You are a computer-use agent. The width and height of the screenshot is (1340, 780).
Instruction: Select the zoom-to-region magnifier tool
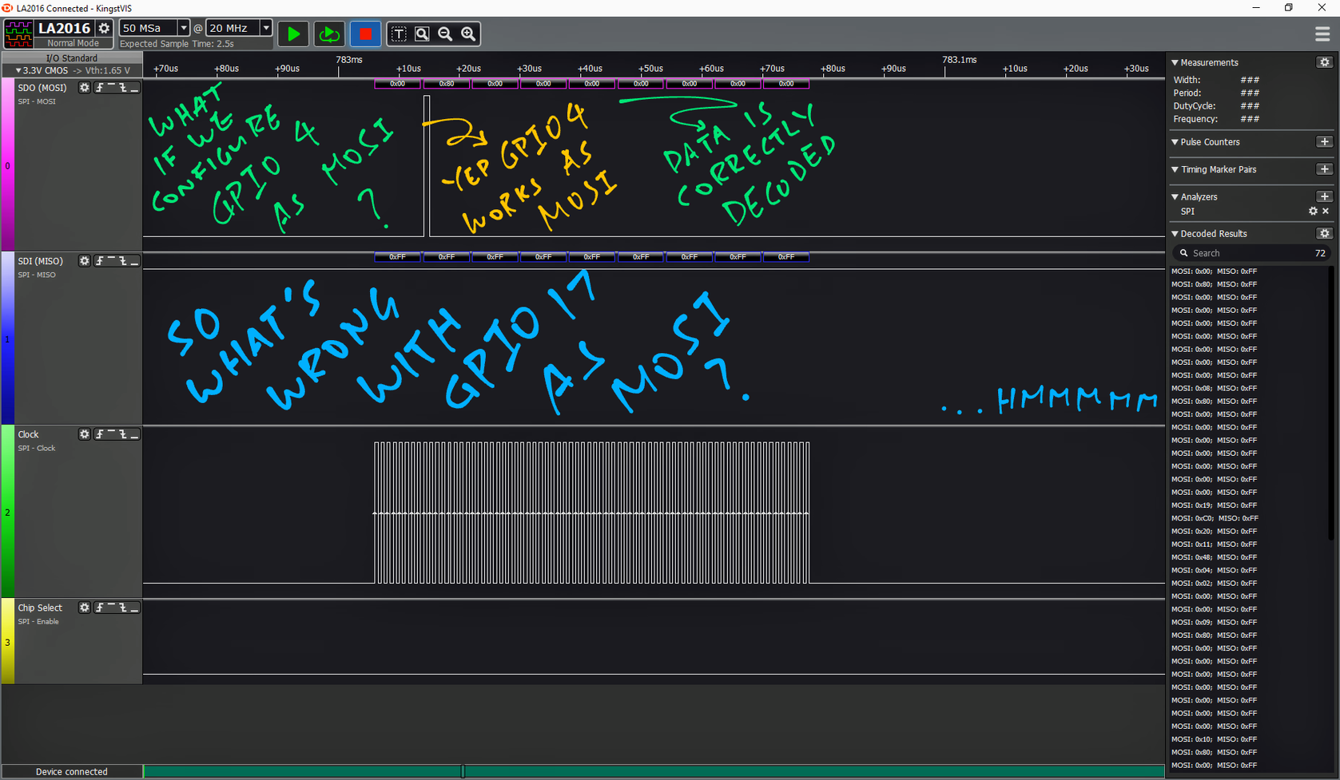point(422,34)
